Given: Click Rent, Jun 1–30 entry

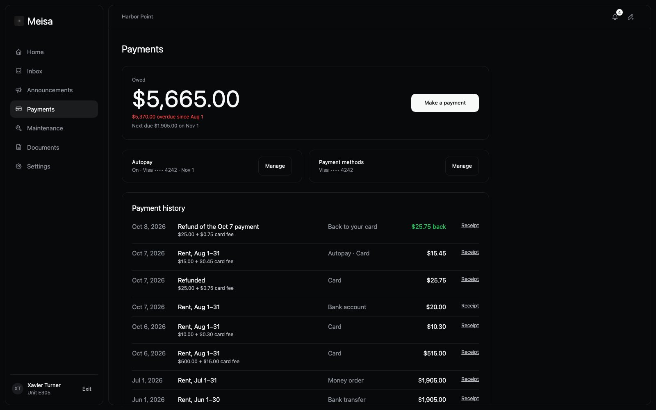Looking at the screenshot, I should coord(199,400).
